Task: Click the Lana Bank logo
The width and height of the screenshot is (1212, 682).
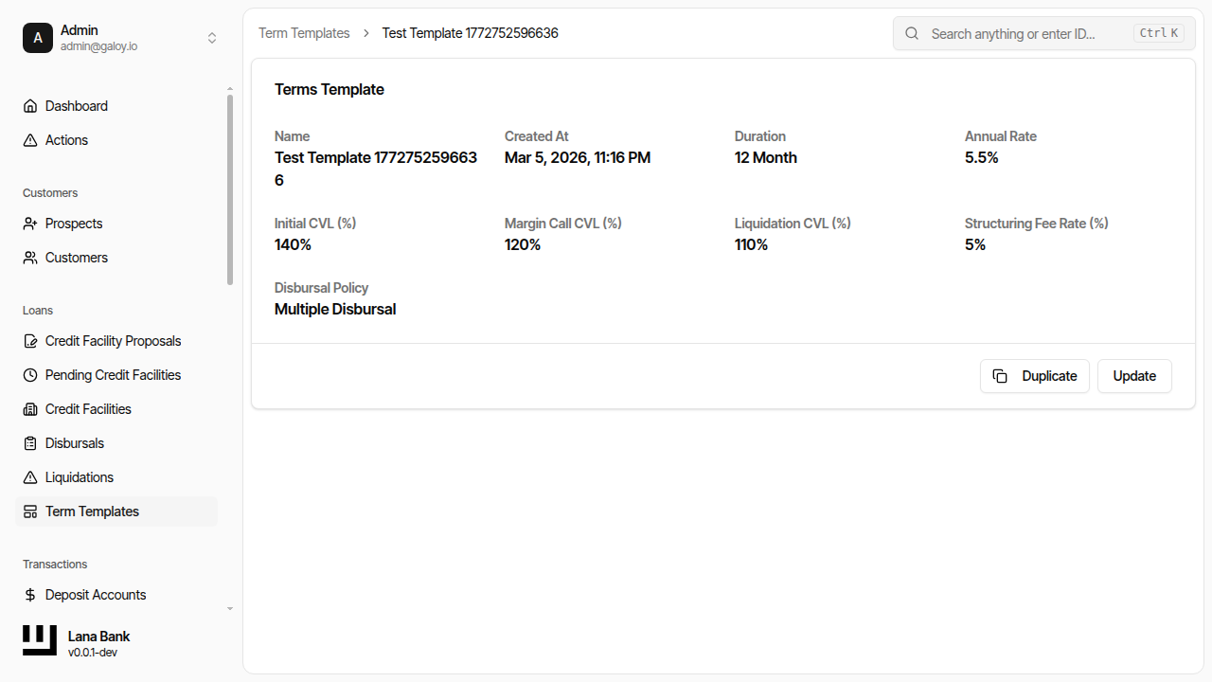Action: [40, 641]
